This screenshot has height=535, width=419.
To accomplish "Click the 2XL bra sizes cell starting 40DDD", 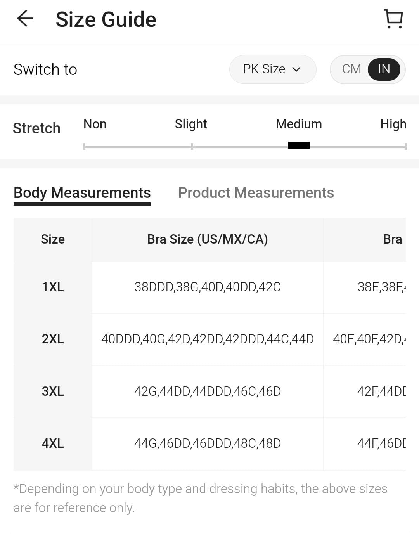I will point(208,339).
